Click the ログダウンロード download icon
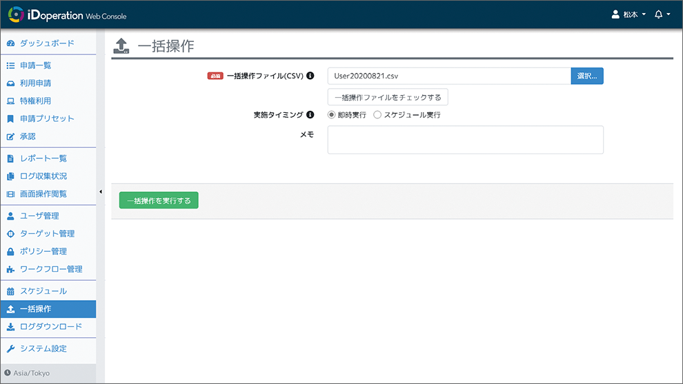 pyautogui.click(x=10, y=327)
